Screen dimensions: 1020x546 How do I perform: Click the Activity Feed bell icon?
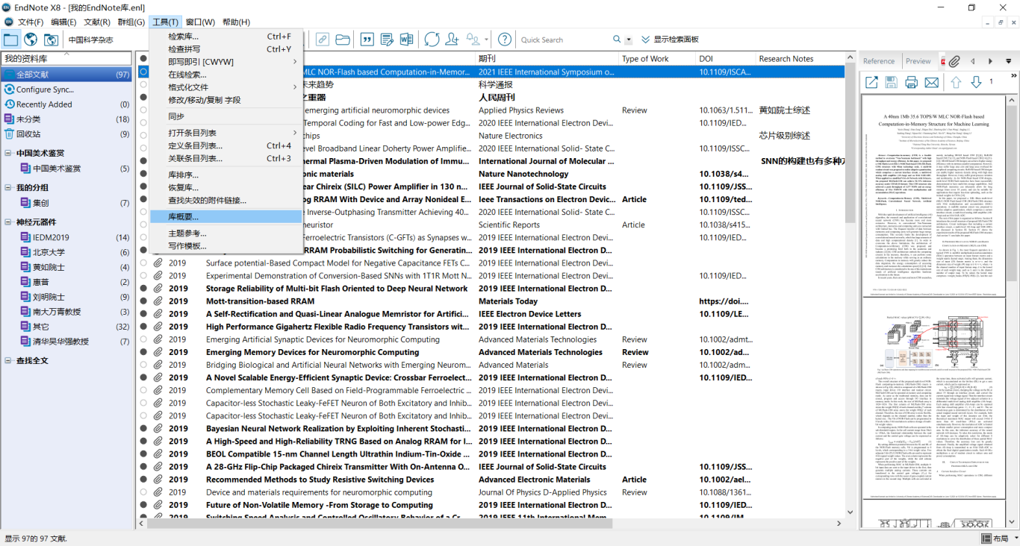(473, 40)
